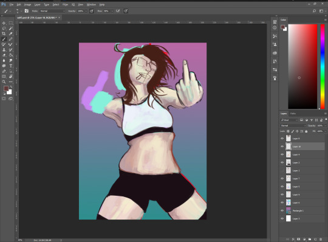The width and height of the screenshot is (328, 242).
Task: Expand the layer Opacity dropdown arrow
Action: click(326, 126)
